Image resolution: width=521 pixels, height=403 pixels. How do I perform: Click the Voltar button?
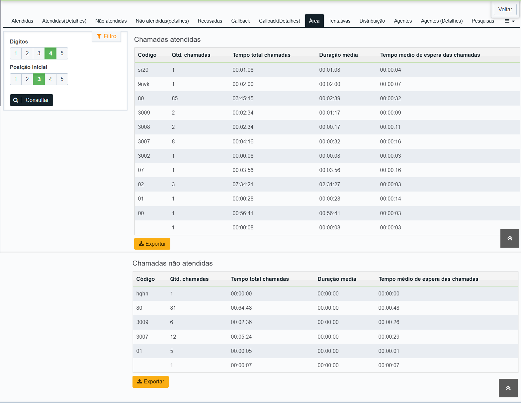click(x=505, y=9)
